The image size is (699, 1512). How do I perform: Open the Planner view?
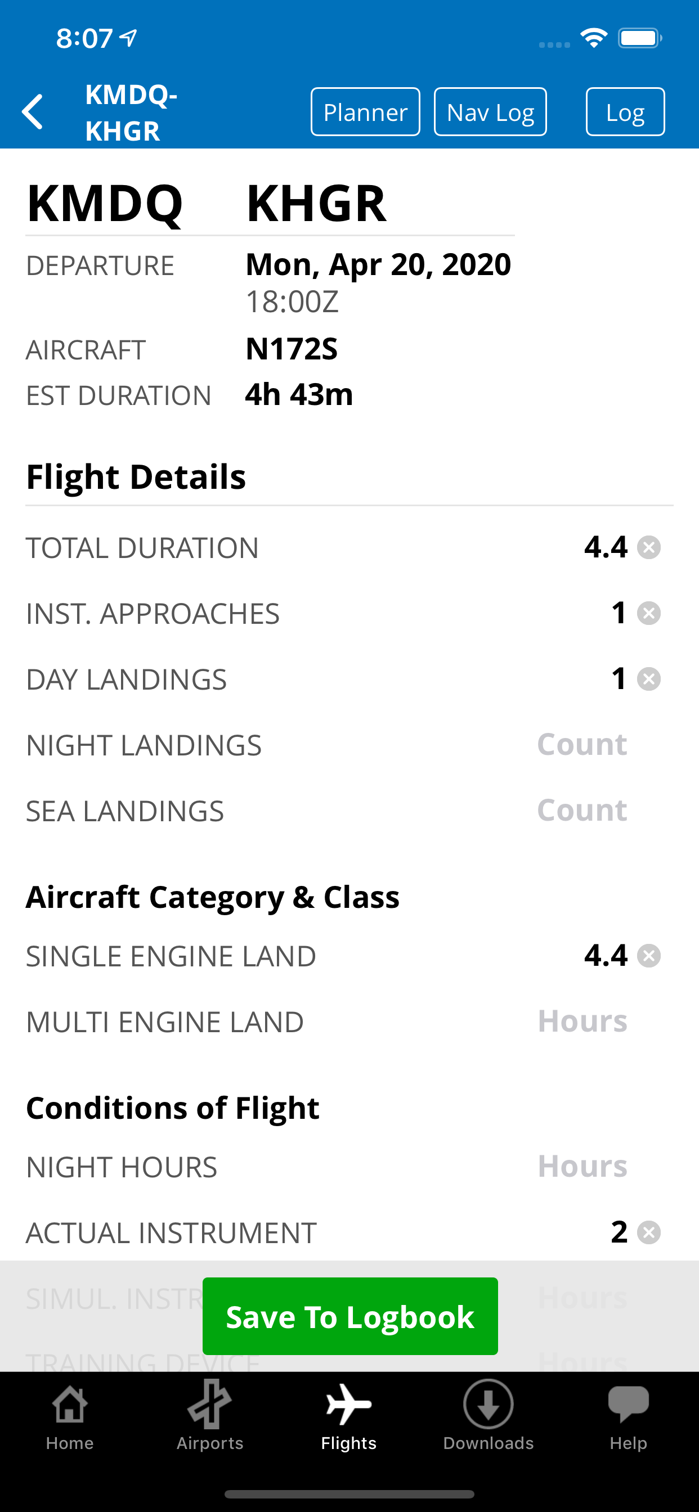365,112
